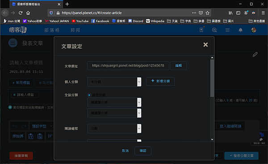Open the YouTube bookmark
Viewport: 268px width, 164px height.
pyautogui.click(x=80, y=21)
